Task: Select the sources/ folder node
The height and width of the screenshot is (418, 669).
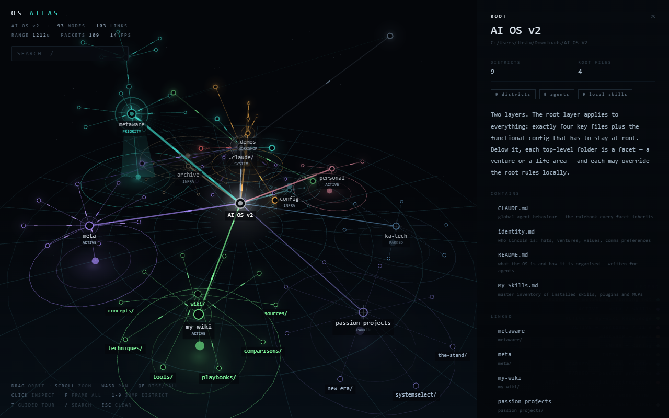Action: click(276, 305)
